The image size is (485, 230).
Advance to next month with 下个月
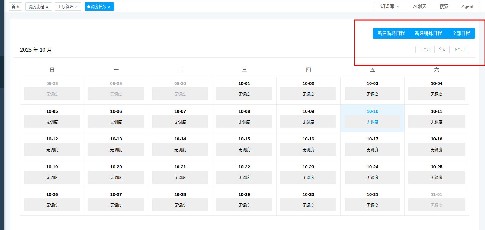point(459,50)
